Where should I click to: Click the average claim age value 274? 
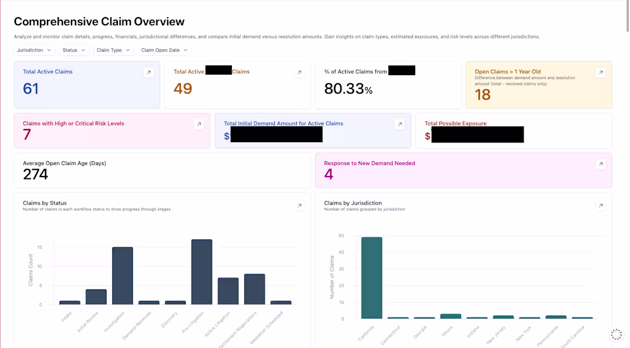tap(36, 175)
